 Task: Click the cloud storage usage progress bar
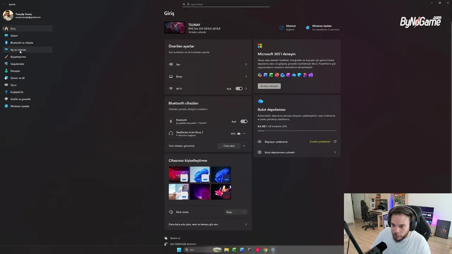[x=297, y=131]
